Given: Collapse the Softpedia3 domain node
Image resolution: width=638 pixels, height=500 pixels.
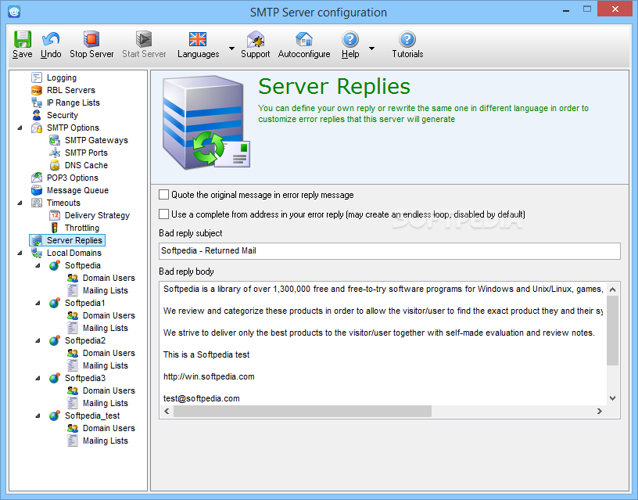Looking at the screenshot, I should point(38,378).
